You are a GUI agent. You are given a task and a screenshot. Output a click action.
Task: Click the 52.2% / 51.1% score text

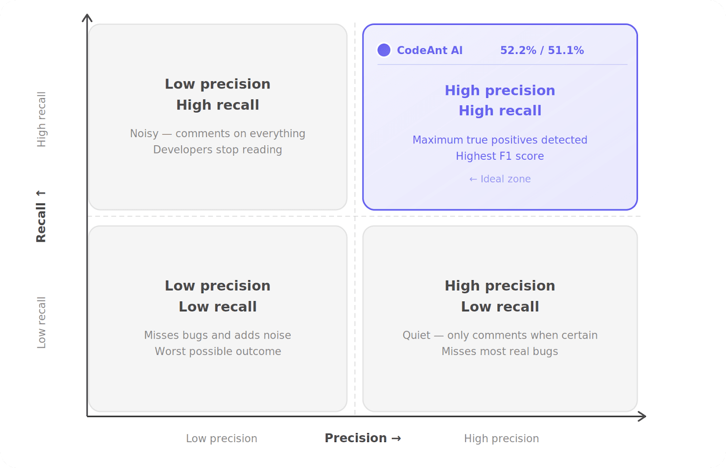[x=542, y=50]
